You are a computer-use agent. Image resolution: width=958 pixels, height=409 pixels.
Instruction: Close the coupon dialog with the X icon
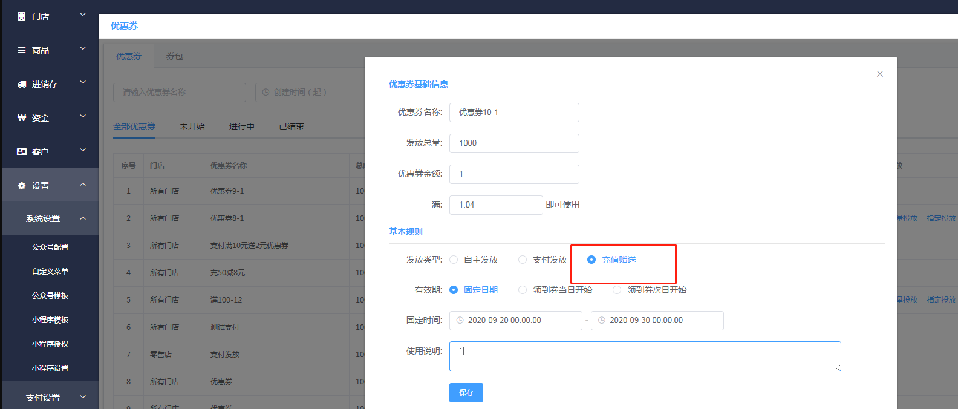click(880, 74)
